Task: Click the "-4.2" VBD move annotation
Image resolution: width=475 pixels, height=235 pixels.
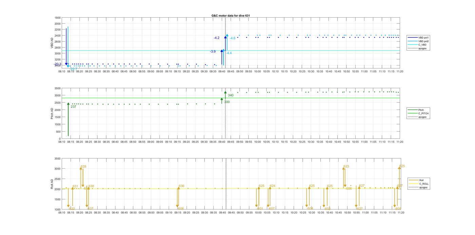Action: coord(216,38)
